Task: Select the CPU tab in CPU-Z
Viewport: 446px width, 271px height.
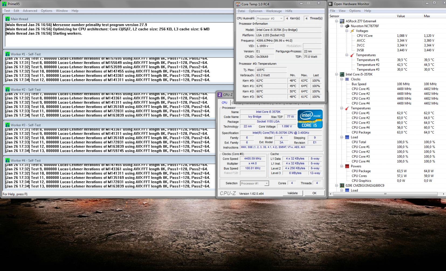Action: click(224, 103)
